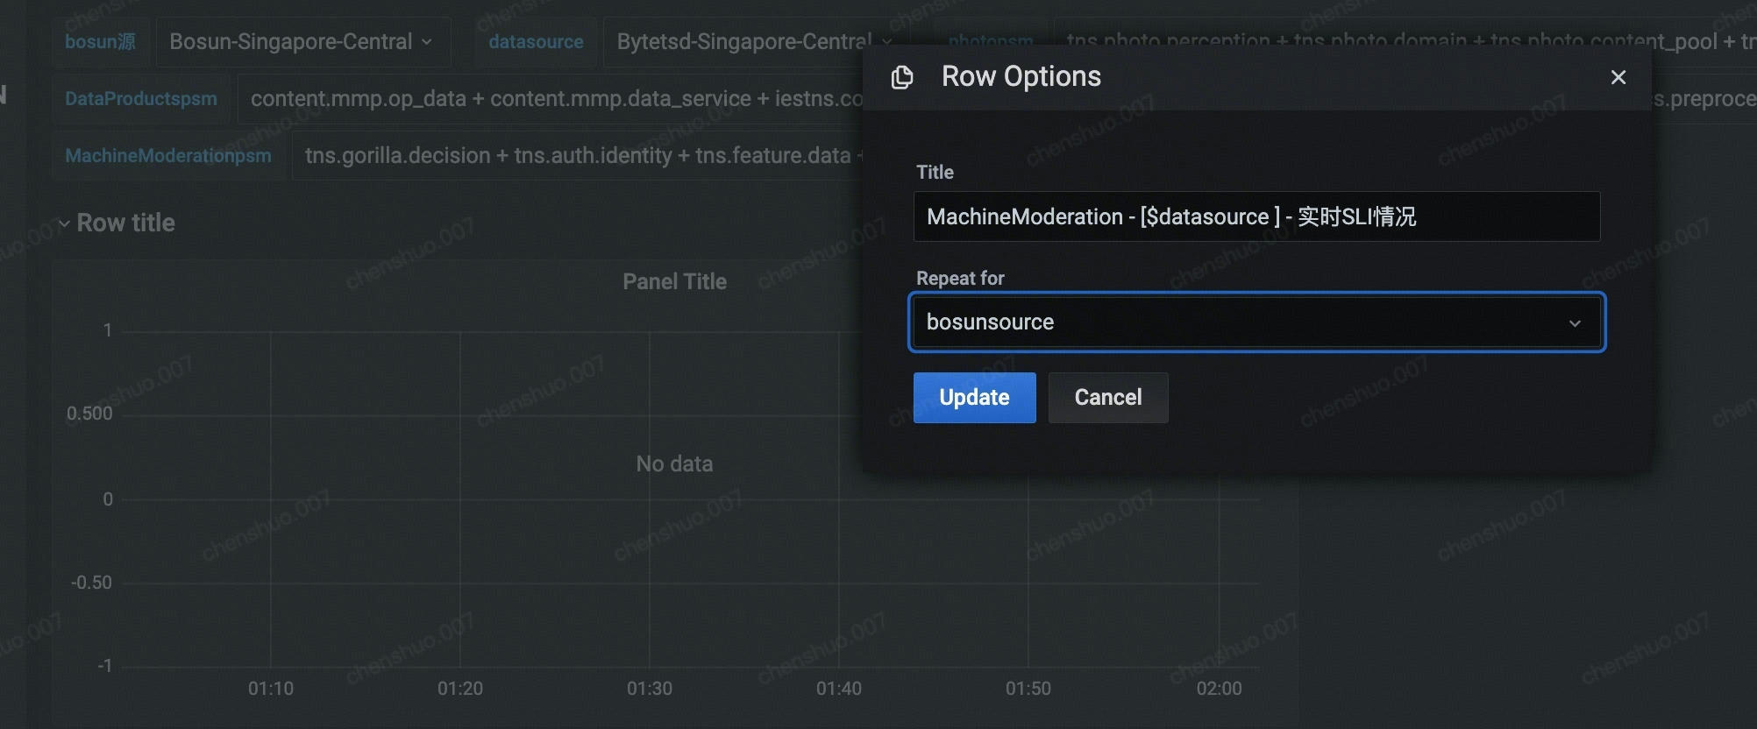Open the tns.photo.perception variable value picker
Viewport: 1757px width, 729px height.
coord(1403,39)
